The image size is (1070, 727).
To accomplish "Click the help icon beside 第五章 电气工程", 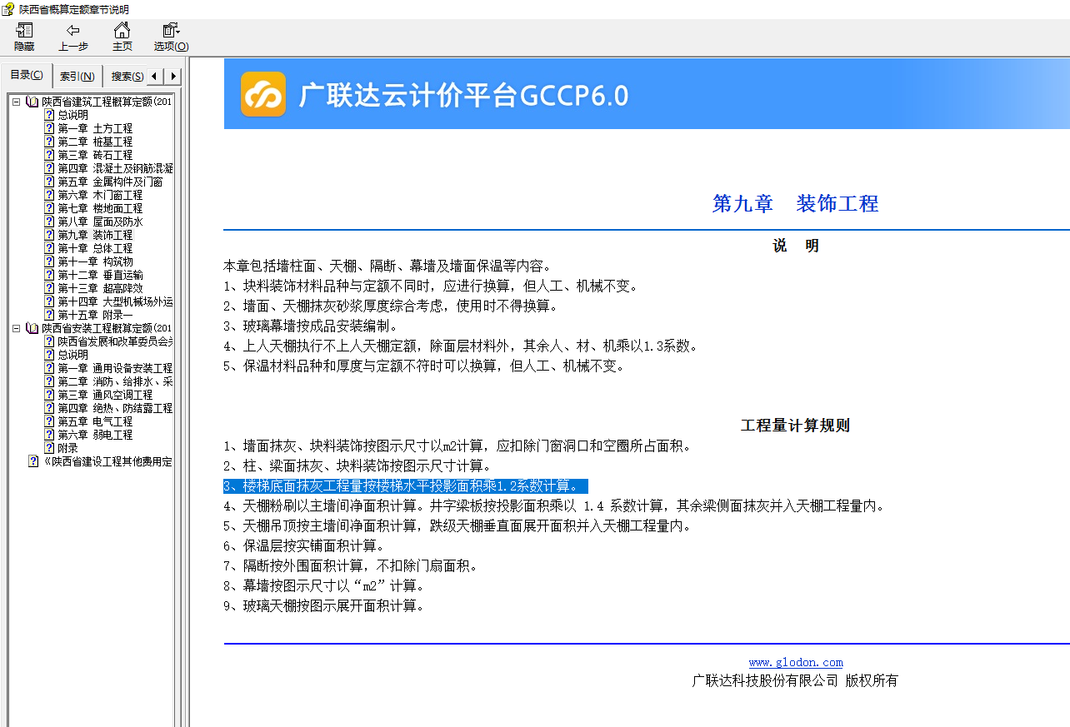I will [49, 421].
